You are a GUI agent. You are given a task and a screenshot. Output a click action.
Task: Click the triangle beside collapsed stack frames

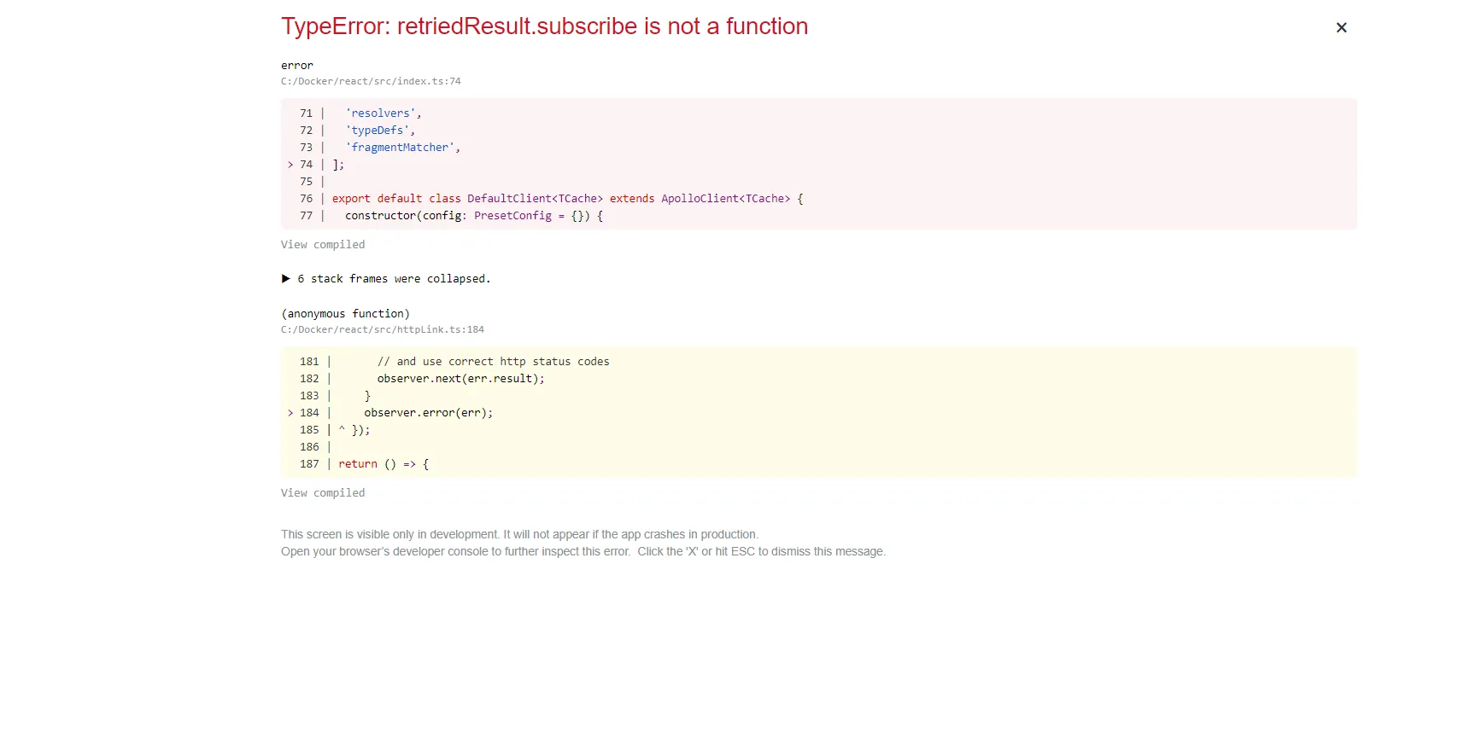point(286,279)
